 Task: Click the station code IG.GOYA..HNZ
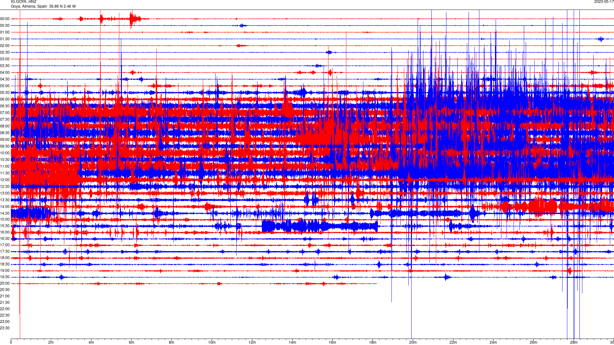tap(24, 2)
